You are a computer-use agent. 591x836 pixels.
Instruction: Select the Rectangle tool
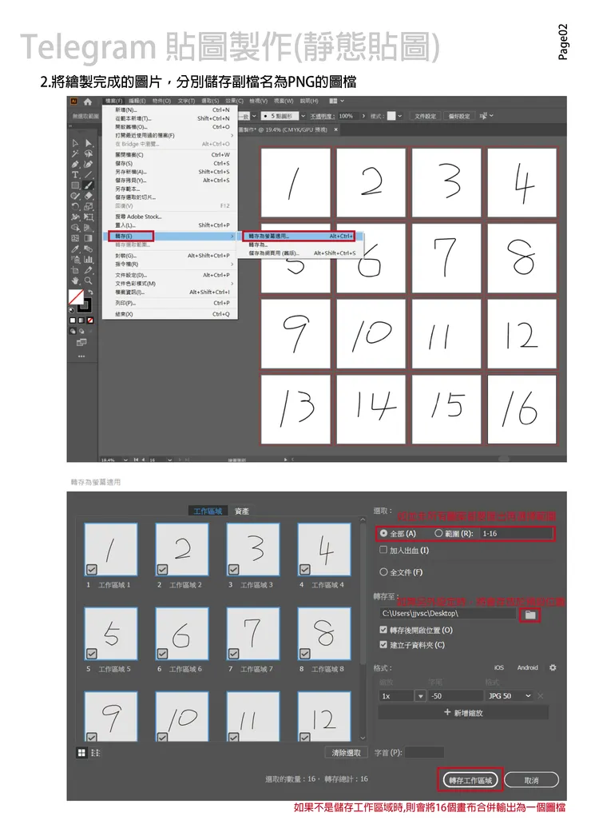75,185
